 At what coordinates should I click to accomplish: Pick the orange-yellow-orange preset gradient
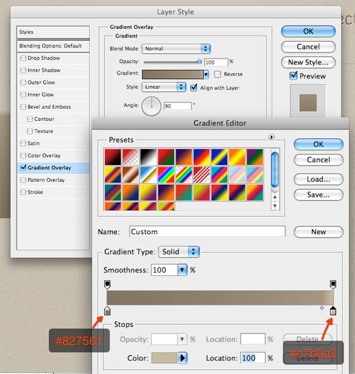point(237,157)
